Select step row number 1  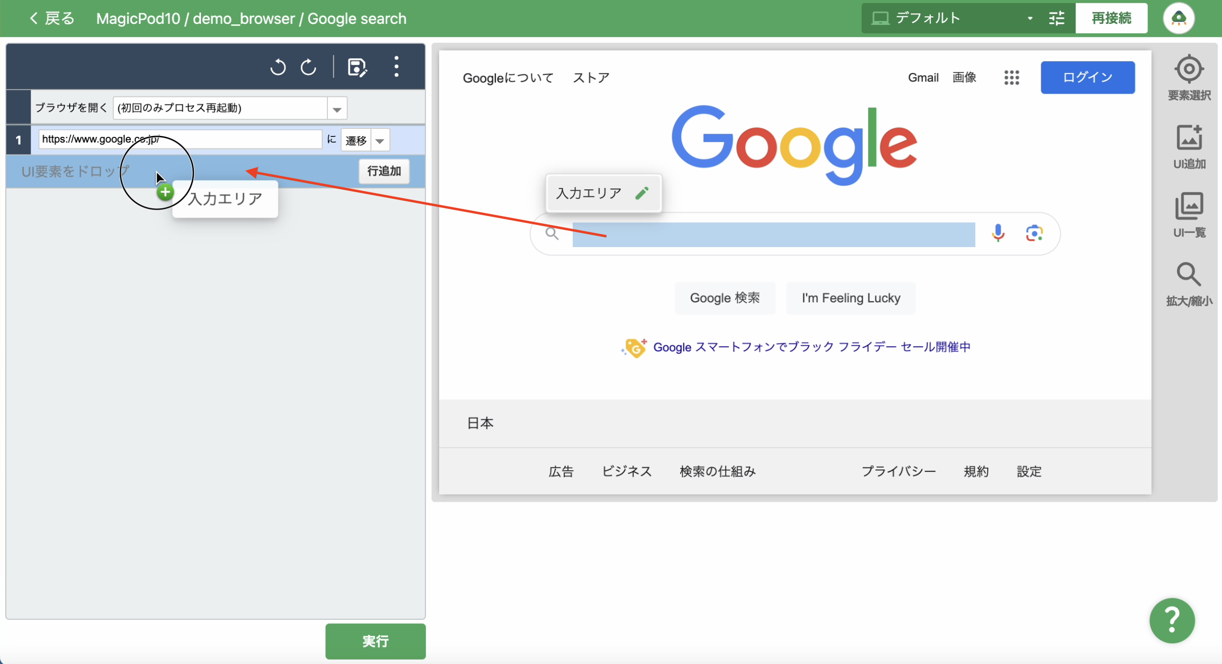pyautogui.click(x=19, y=140)
